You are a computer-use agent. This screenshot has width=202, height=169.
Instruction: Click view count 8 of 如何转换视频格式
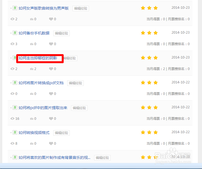click(x=16, y=144)
